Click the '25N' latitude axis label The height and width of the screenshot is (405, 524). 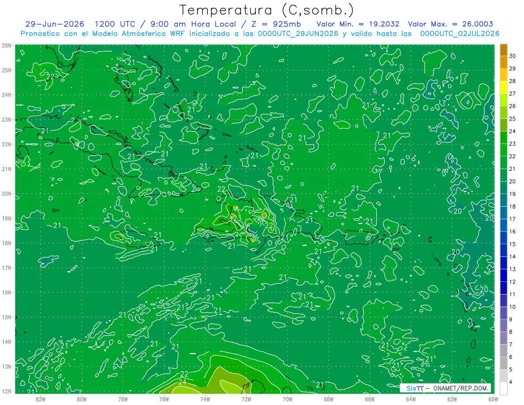[x=7, y=70]
